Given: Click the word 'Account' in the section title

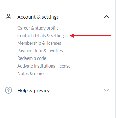Looking at the screenshot, I should (x=26, y=17).
